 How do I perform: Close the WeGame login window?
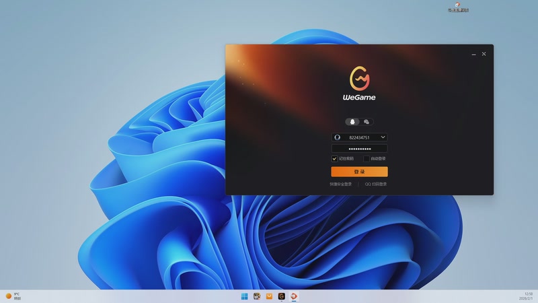tap(484, 54)
